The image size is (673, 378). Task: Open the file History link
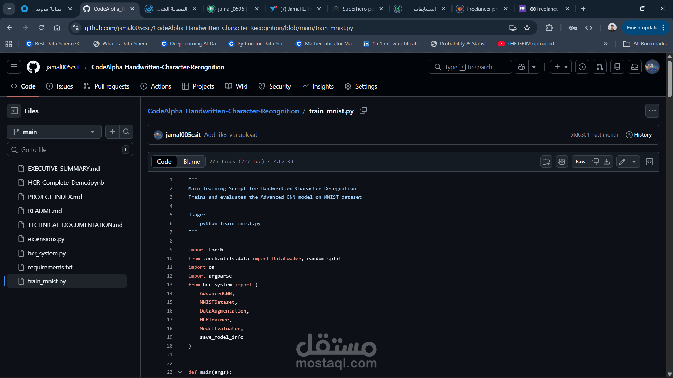pyautogui.click(x=639, y=135)
